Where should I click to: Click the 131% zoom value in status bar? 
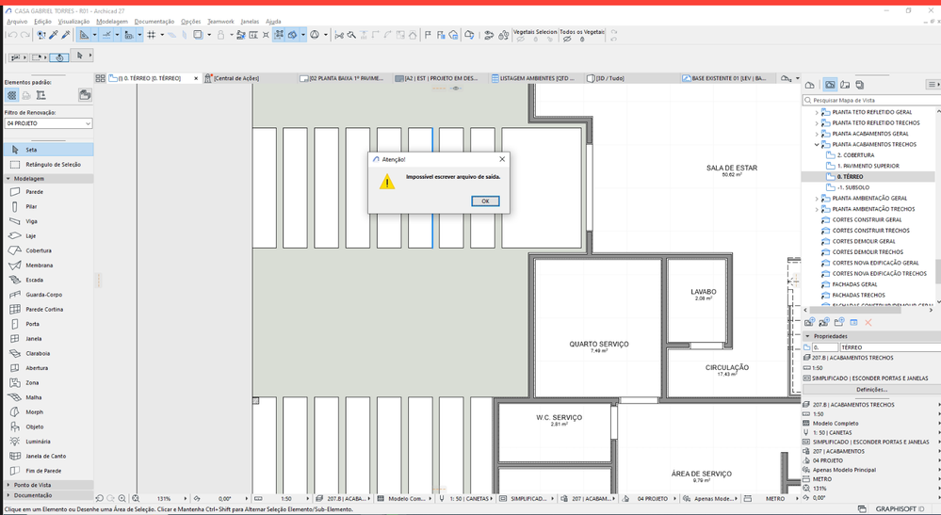164,498
